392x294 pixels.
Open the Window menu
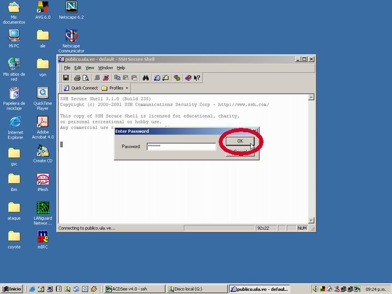[106, 68]
